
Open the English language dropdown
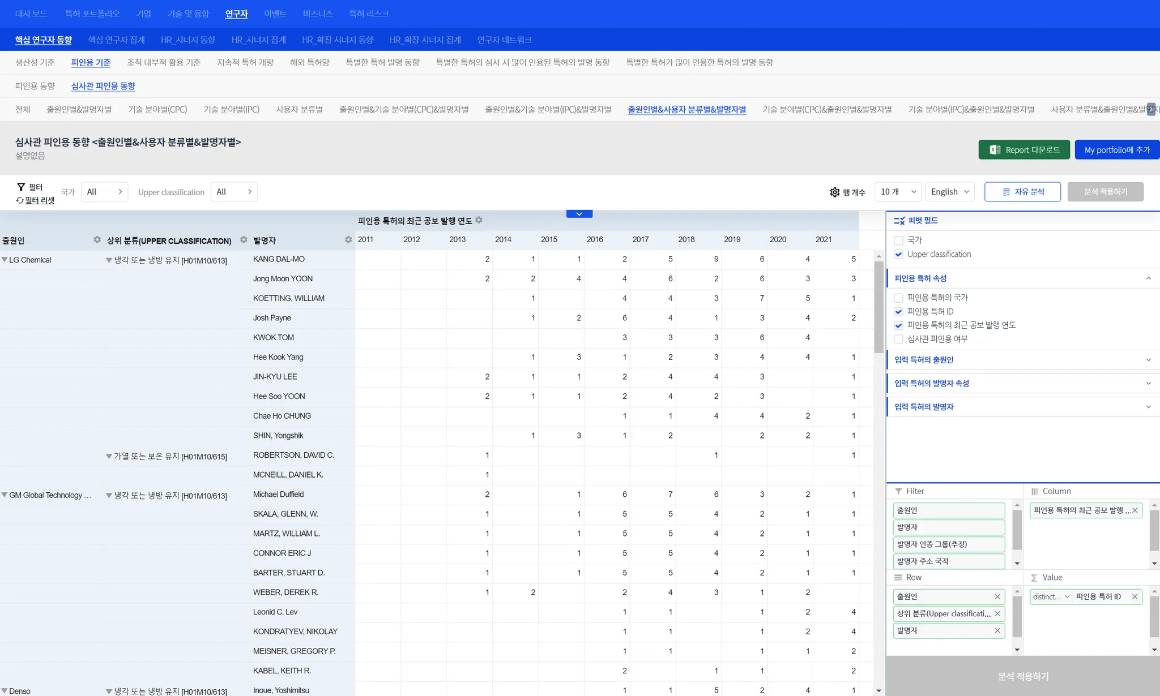point(950,192)
